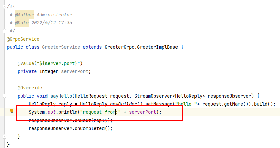
Task: Click the serverPort field declaration name
Action: click(75, 72)
